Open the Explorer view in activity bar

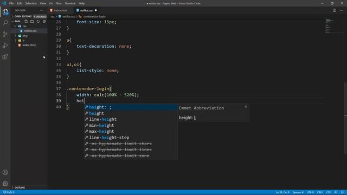click(x=5, y=11)
